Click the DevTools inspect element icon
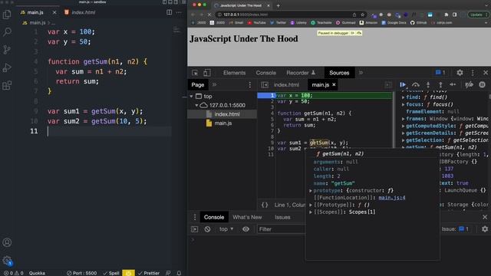The height and width of the screenshot is (276, 491). pos(195,73)
